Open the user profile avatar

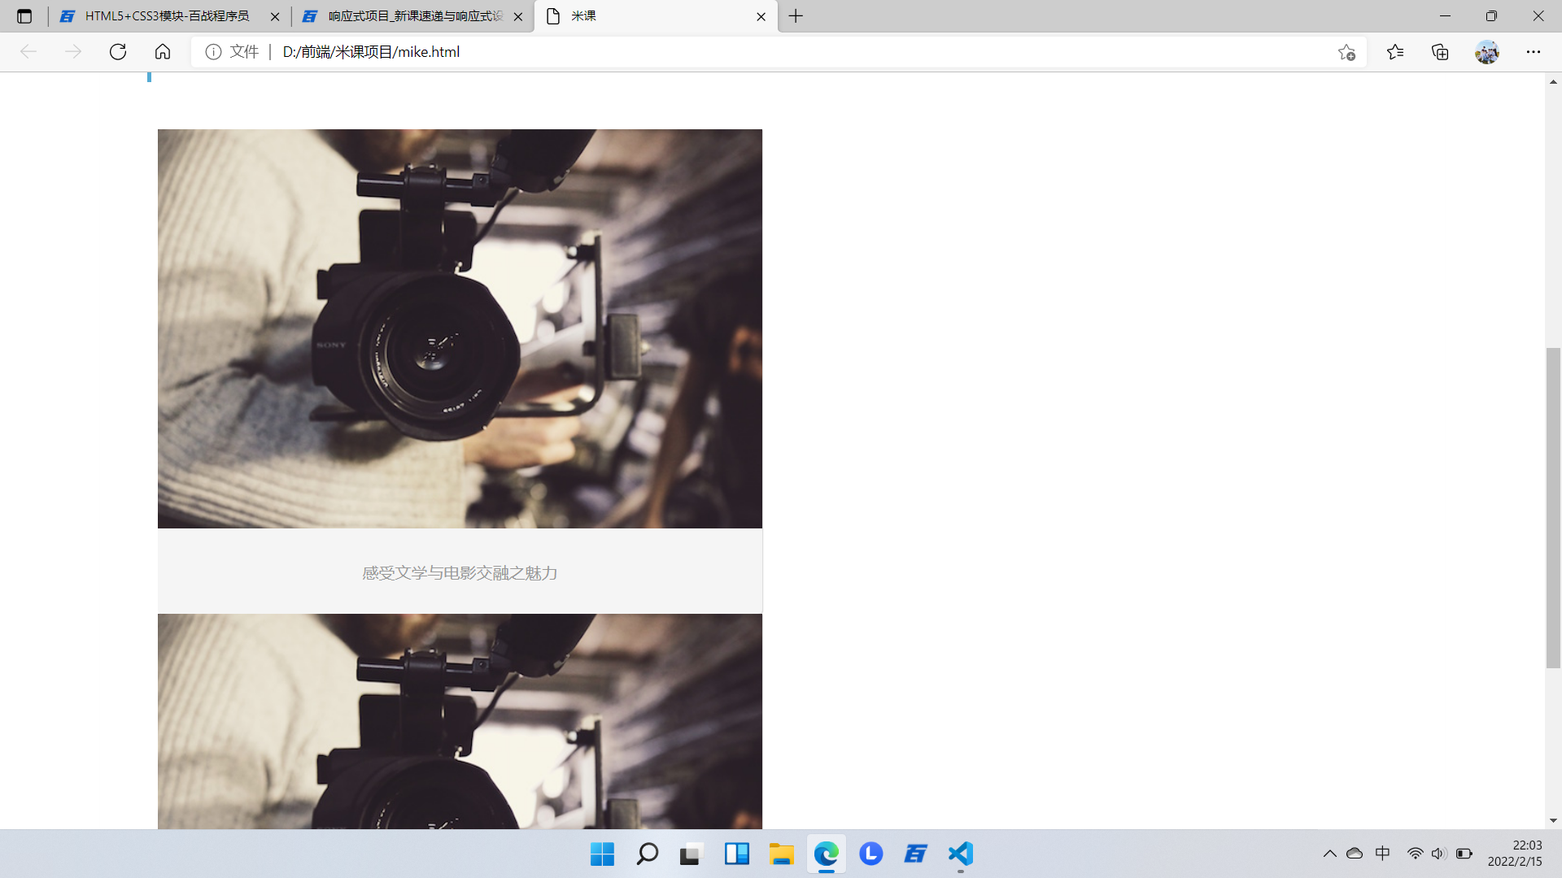tap(1487, 52)
